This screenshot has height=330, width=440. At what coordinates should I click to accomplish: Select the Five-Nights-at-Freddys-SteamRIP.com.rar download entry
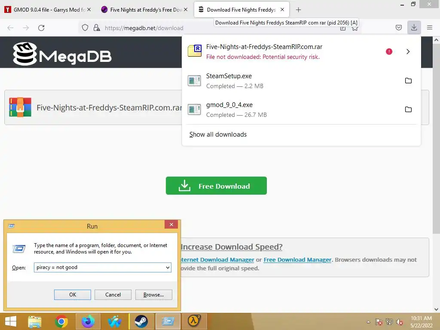tap(301, 52)
